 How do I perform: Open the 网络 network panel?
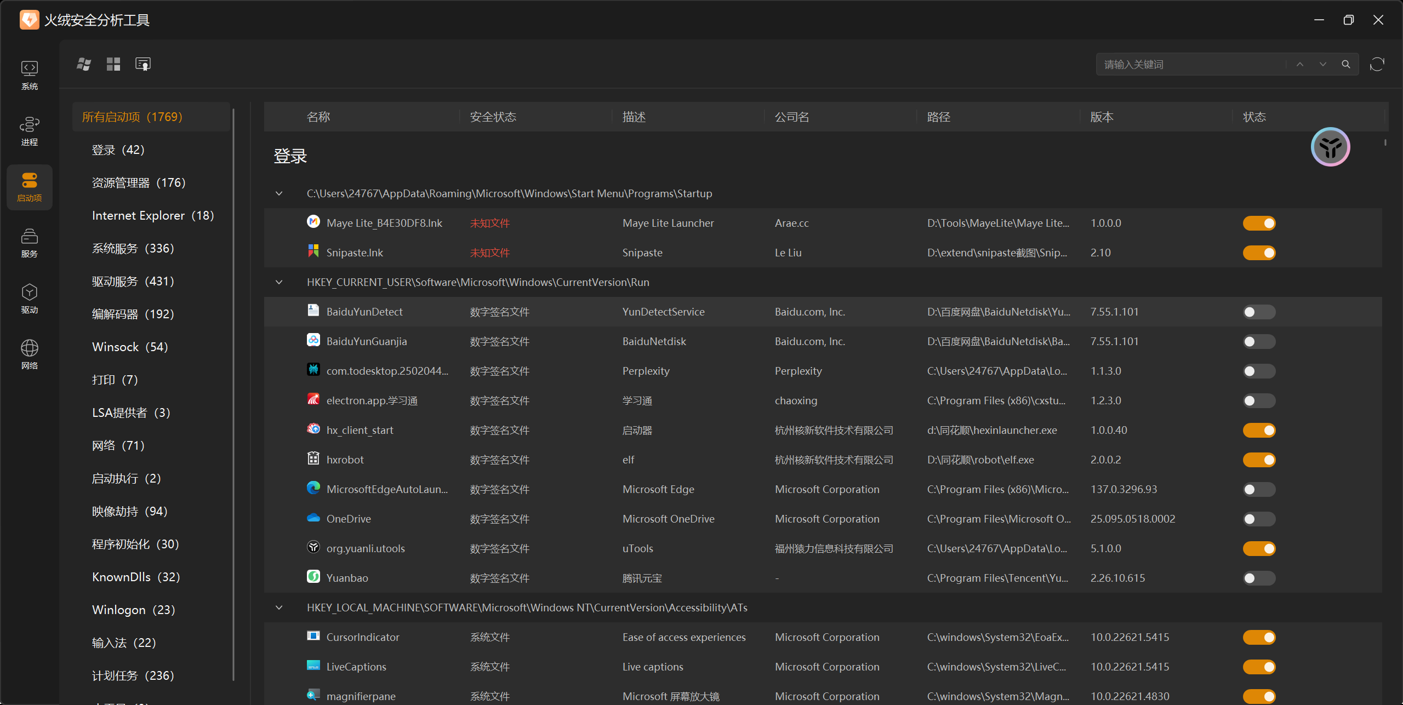[x=30, y=354]
